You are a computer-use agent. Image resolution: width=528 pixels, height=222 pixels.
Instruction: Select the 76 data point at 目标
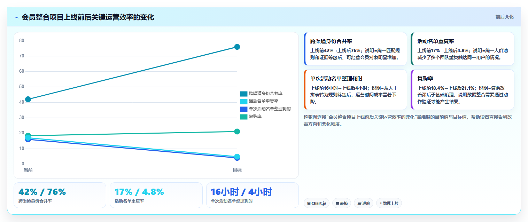[x=237, y=47]
